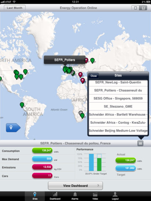
Task: Select the Sites tab in bottom bar
Action: 35,196
